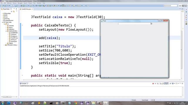
Task: Collapse the src folder
Action: (4, 24)
